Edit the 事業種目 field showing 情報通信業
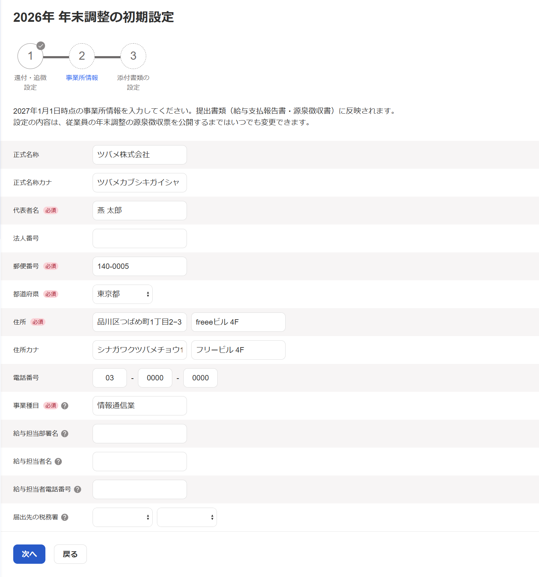Screen dimensions: 539x577 tap(140, 406)
